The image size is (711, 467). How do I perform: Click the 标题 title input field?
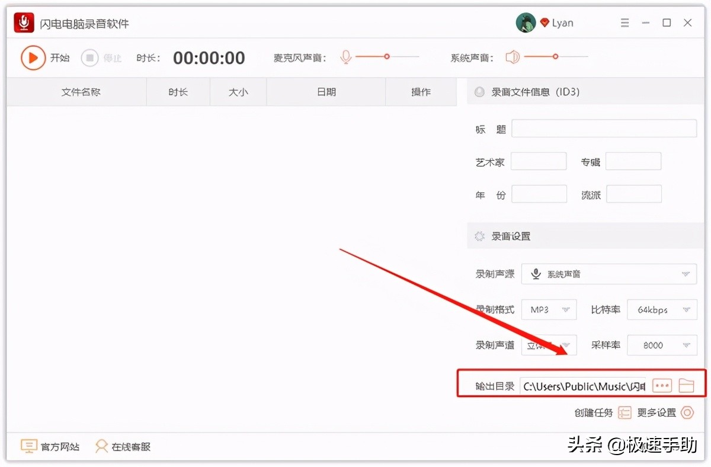[x=604, y=128]
